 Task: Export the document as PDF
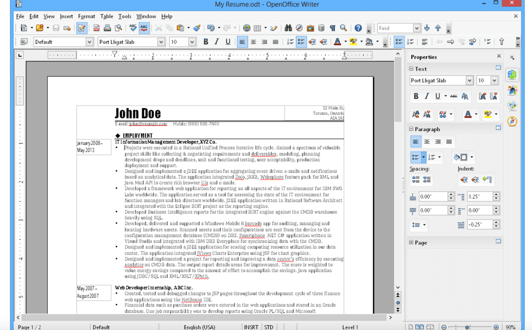point(97,27)
